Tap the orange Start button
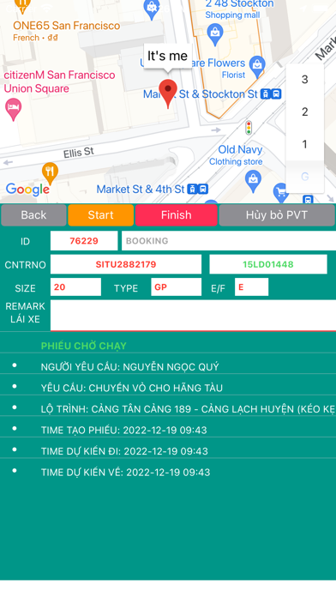This screenshot has width=336, height=597. pyautogui.click(x=101, y=215)
